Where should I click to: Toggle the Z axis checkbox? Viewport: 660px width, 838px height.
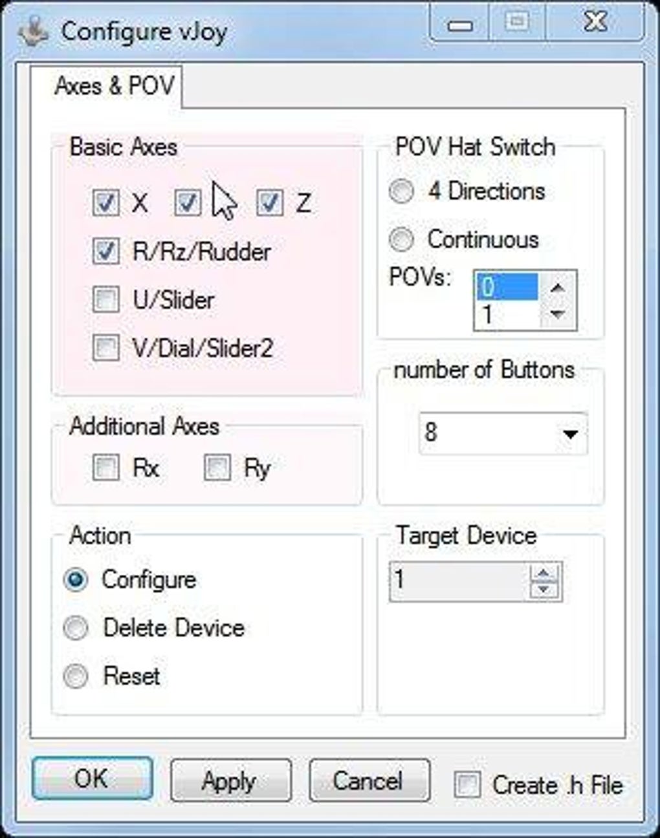pos(270,203)
